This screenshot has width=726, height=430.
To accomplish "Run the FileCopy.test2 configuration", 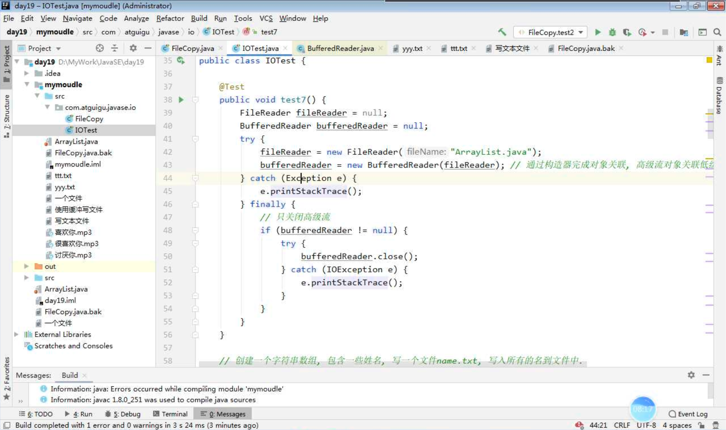I will click(598, 32).
